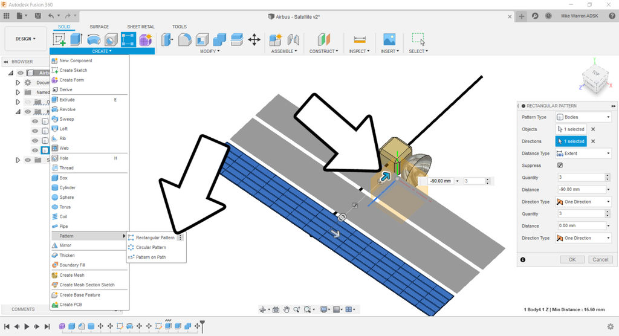The image size is (619, 336).
Task: Select the Press Pull toolbar icon
Action: click(167, 39)
